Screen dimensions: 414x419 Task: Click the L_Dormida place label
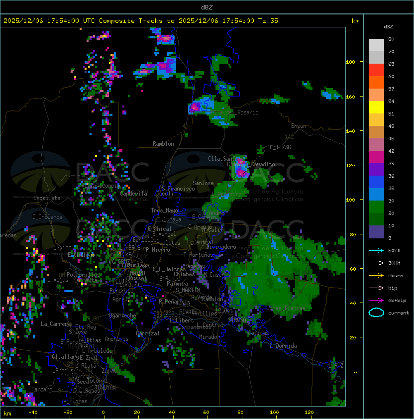click(x=283, y=346)
